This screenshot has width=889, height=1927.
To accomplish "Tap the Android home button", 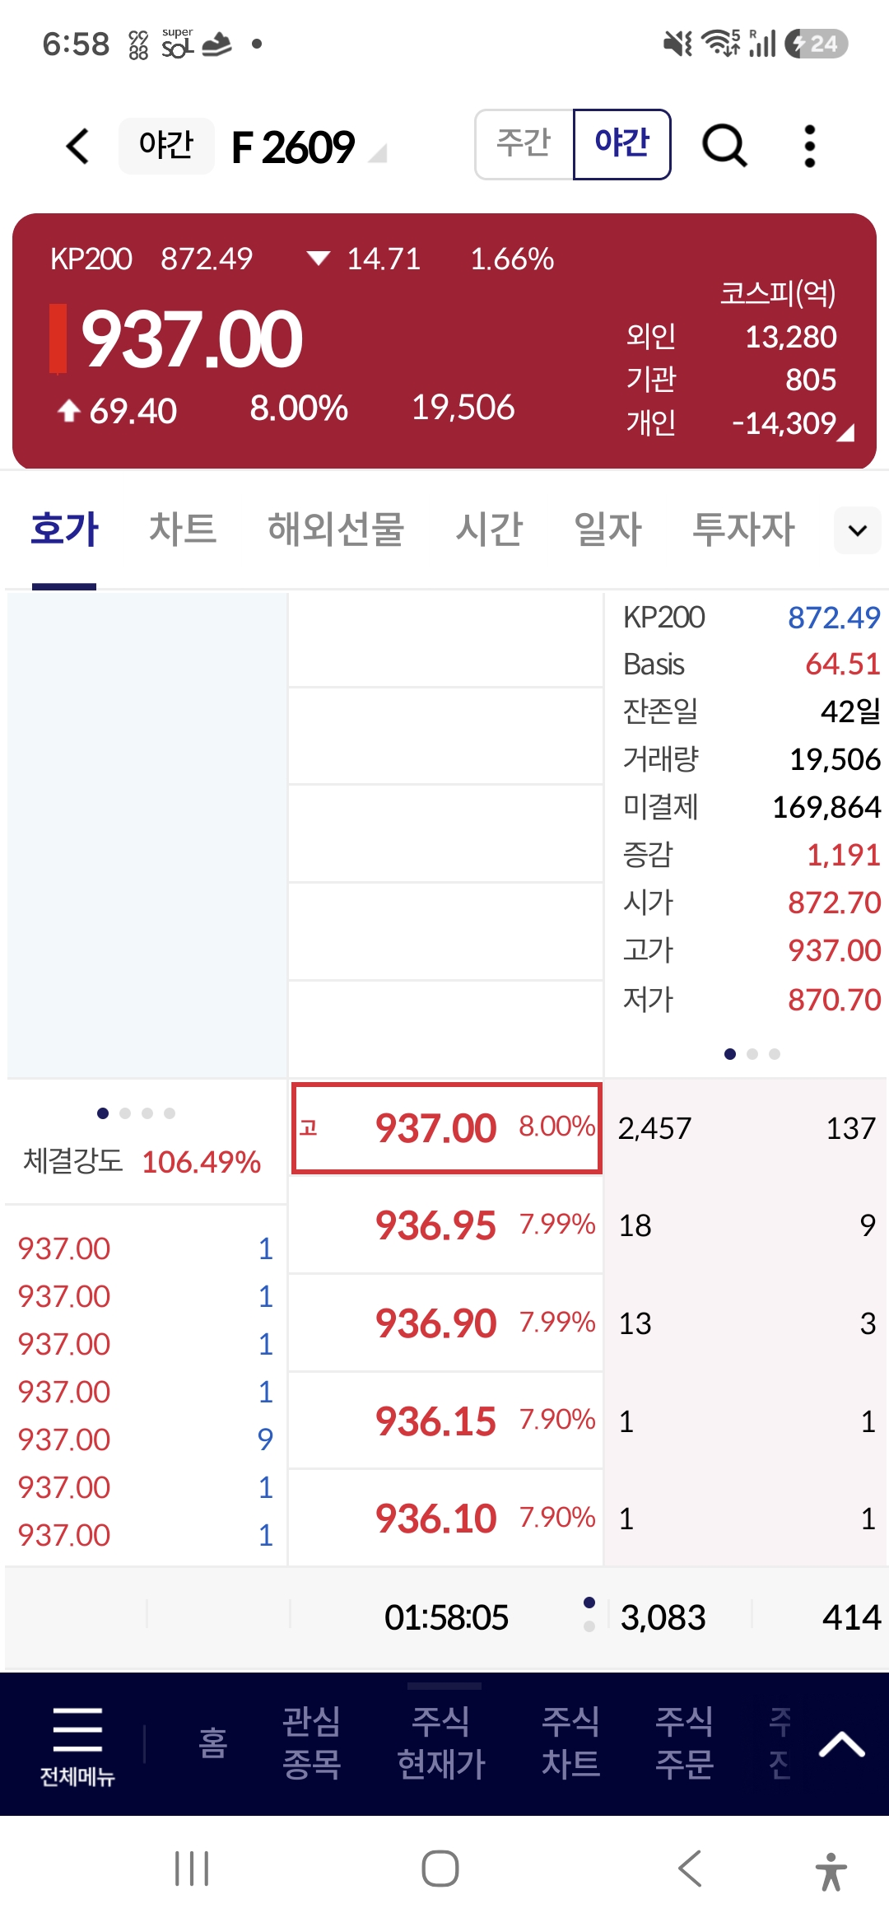I will click(x=440, y=1869).
